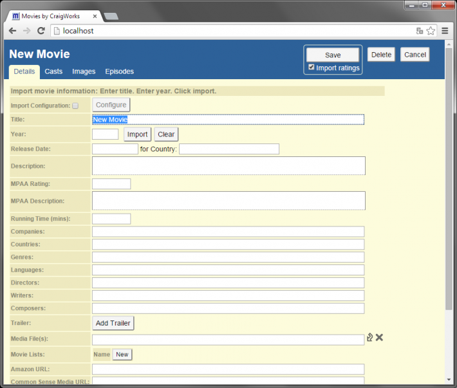
Task: Click the Add Trailer button
Action: click(113, 323)
